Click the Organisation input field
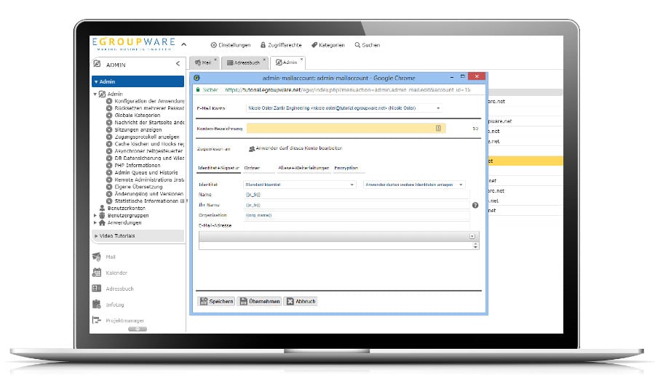The image size is (655, 391). coord(357,215)
